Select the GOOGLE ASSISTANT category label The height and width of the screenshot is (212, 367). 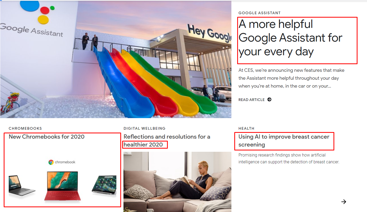pyautogui.click(x=260, y=13)
